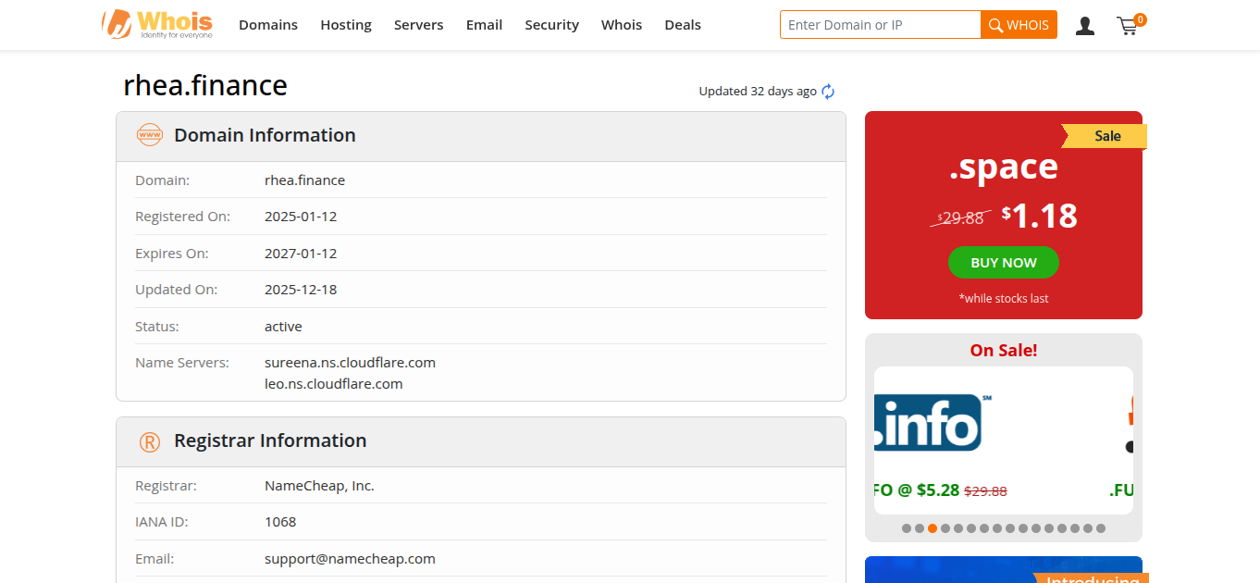Click the Domain Information heading
1260x583 pixels.
265,135
